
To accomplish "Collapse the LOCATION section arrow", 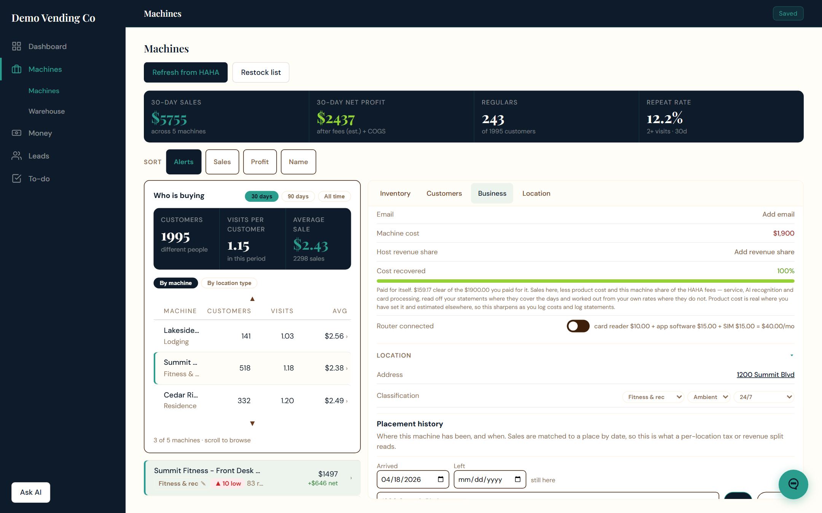I will click(x=792, y=355).
